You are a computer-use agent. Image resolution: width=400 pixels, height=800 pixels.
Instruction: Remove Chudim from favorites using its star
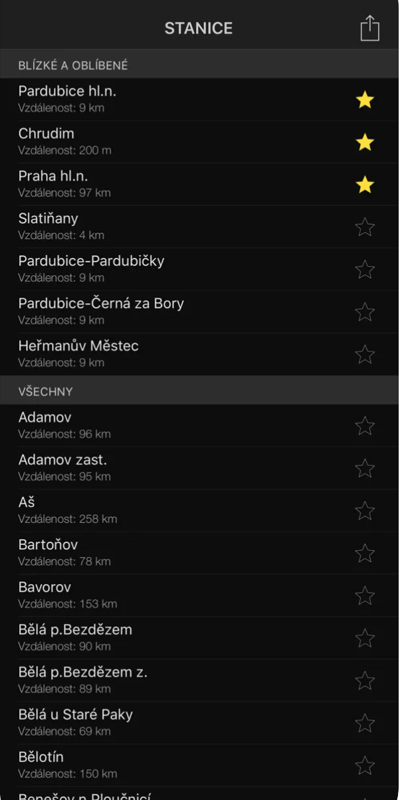point(365,143)
